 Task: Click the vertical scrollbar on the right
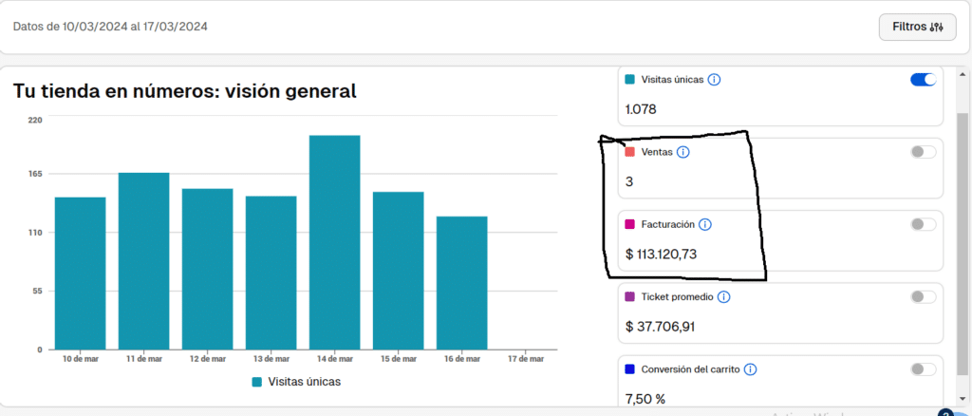964,244
